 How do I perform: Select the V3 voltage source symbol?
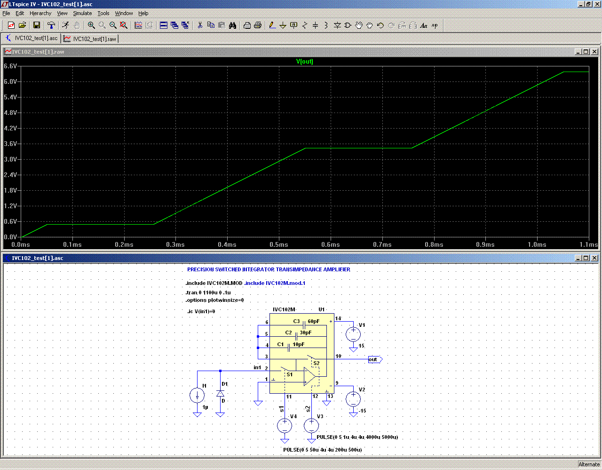coord(311,426)
